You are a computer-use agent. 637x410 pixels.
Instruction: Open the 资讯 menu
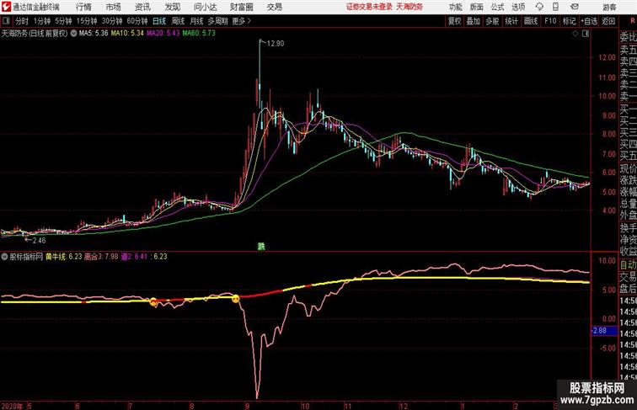tap(142, 7)
